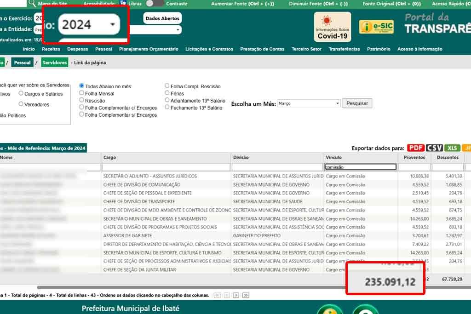The width and height of the screenshot is (471, 314).
Task: Open the Planejamento Orçamentário menu
Action: coord(149,49)
